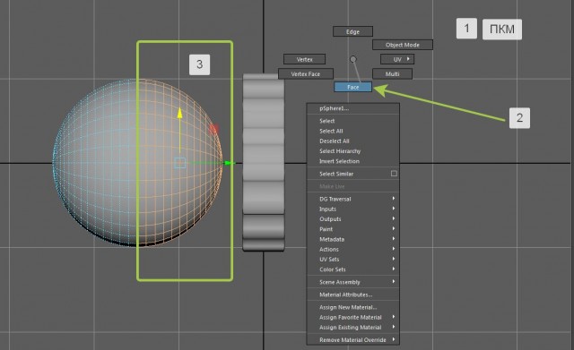Screen dimensions: 574x350
Task: Expand Paint submenu
Action: (352, 229)
